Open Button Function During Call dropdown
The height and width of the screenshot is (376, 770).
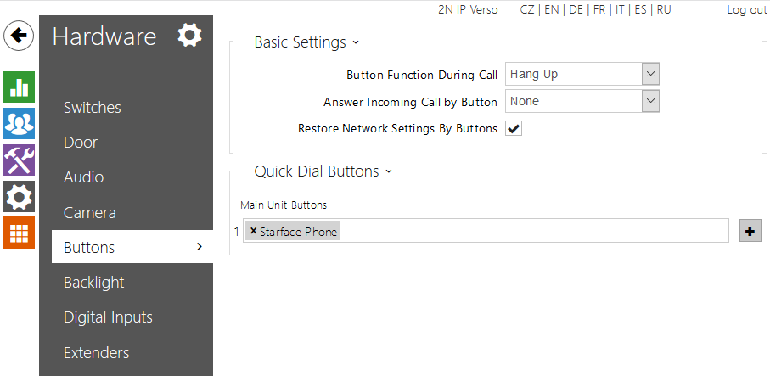point(582,74)
